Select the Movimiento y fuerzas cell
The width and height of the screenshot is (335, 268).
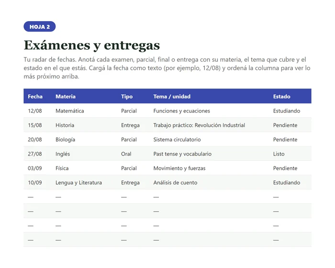pos(179,168)
